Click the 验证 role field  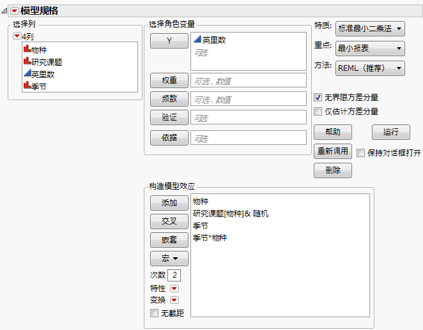coord(249,117)
